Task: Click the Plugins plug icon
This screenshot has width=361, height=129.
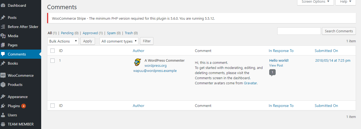Action: 3,106
